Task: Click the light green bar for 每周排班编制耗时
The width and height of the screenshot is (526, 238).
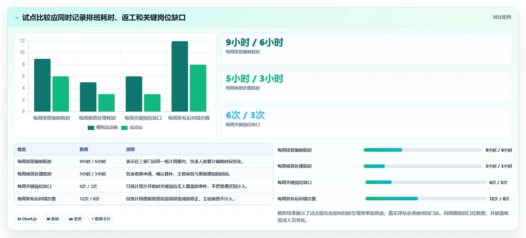Action: tap(61, 94)
